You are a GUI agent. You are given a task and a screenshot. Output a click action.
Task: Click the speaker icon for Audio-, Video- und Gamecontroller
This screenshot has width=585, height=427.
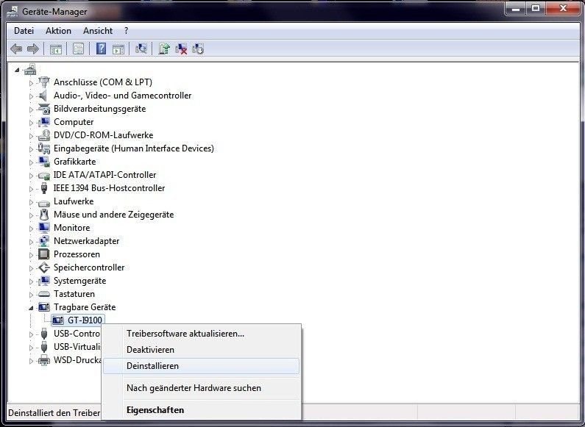coord(44,96)
